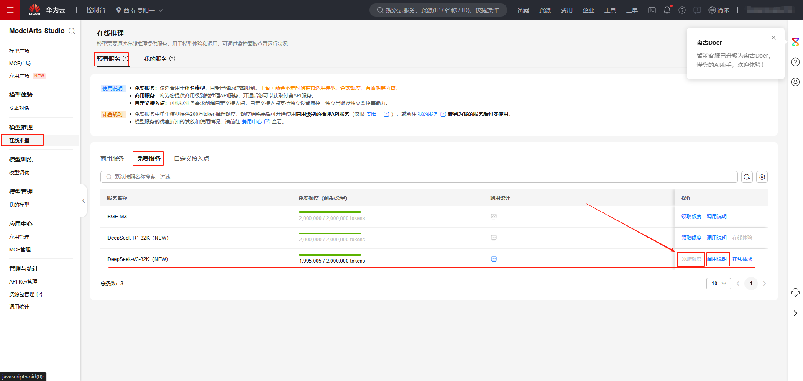This screenshot has width=803, height=381.
Task: Open the 费用中心 link
Action: point(256,122)
